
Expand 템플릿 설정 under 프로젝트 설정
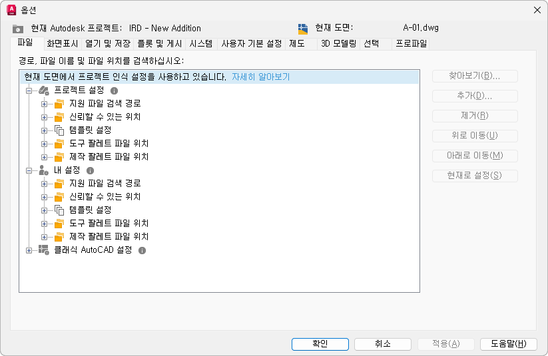tap(44, 130)
